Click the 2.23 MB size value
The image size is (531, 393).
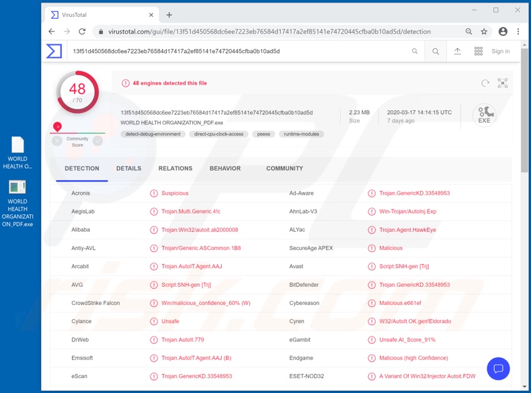[360, 112]
